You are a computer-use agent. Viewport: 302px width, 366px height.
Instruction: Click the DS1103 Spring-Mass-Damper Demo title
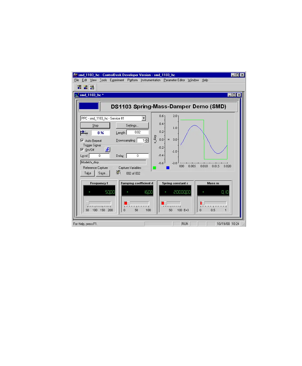(x=168, y=107)
